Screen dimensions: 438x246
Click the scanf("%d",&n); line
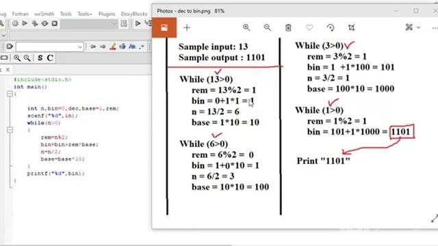[53, 115]
